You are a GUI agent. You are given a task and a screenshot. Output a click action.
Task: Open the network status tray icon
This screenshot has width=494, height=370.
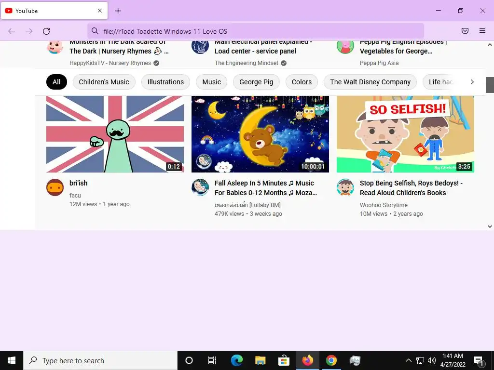point(420,360)
